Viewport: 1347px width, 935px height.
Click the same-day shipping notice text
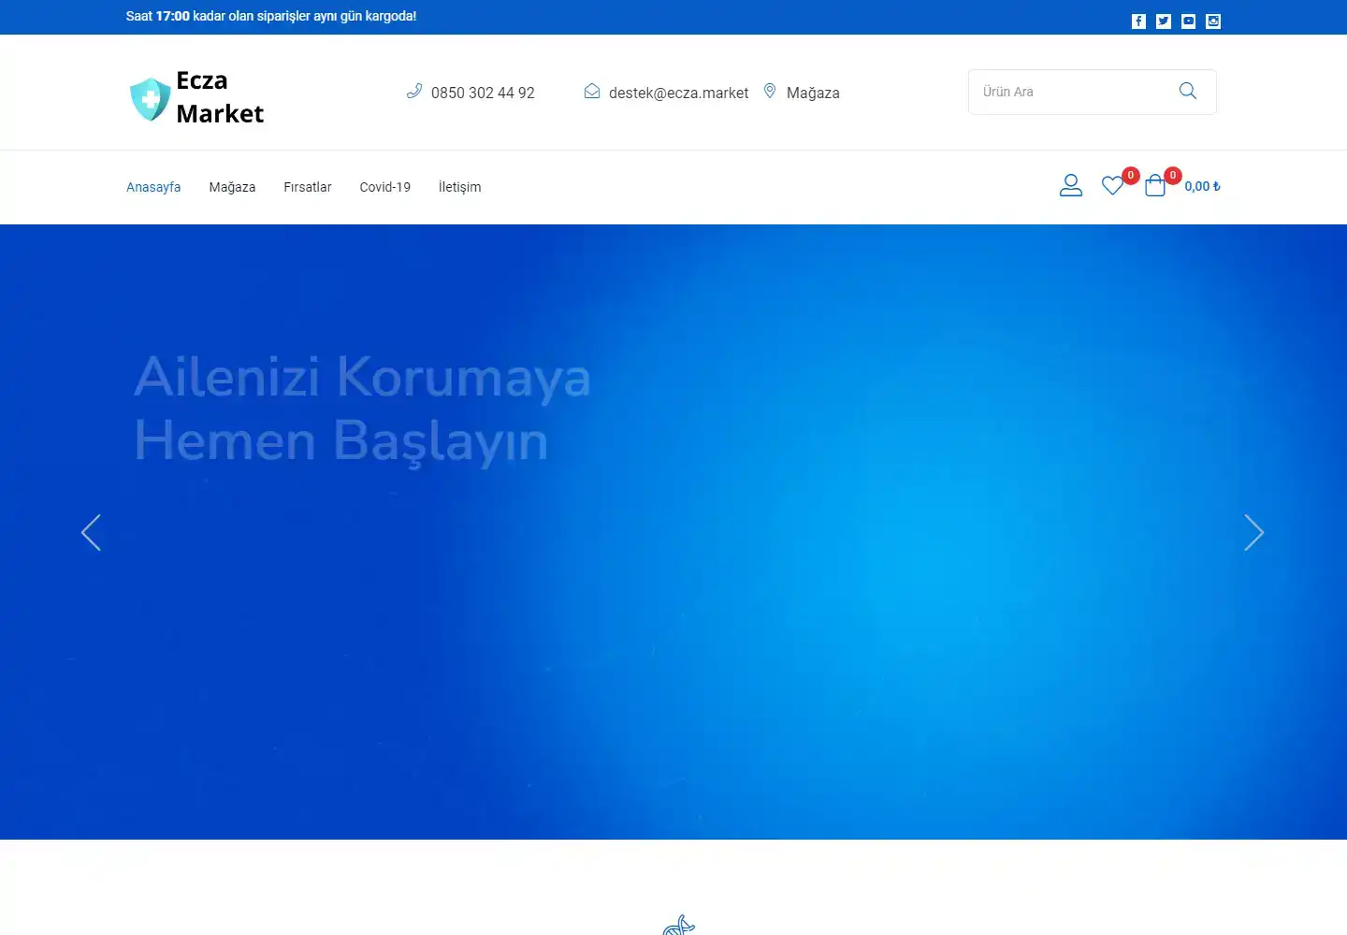point(271,16)
